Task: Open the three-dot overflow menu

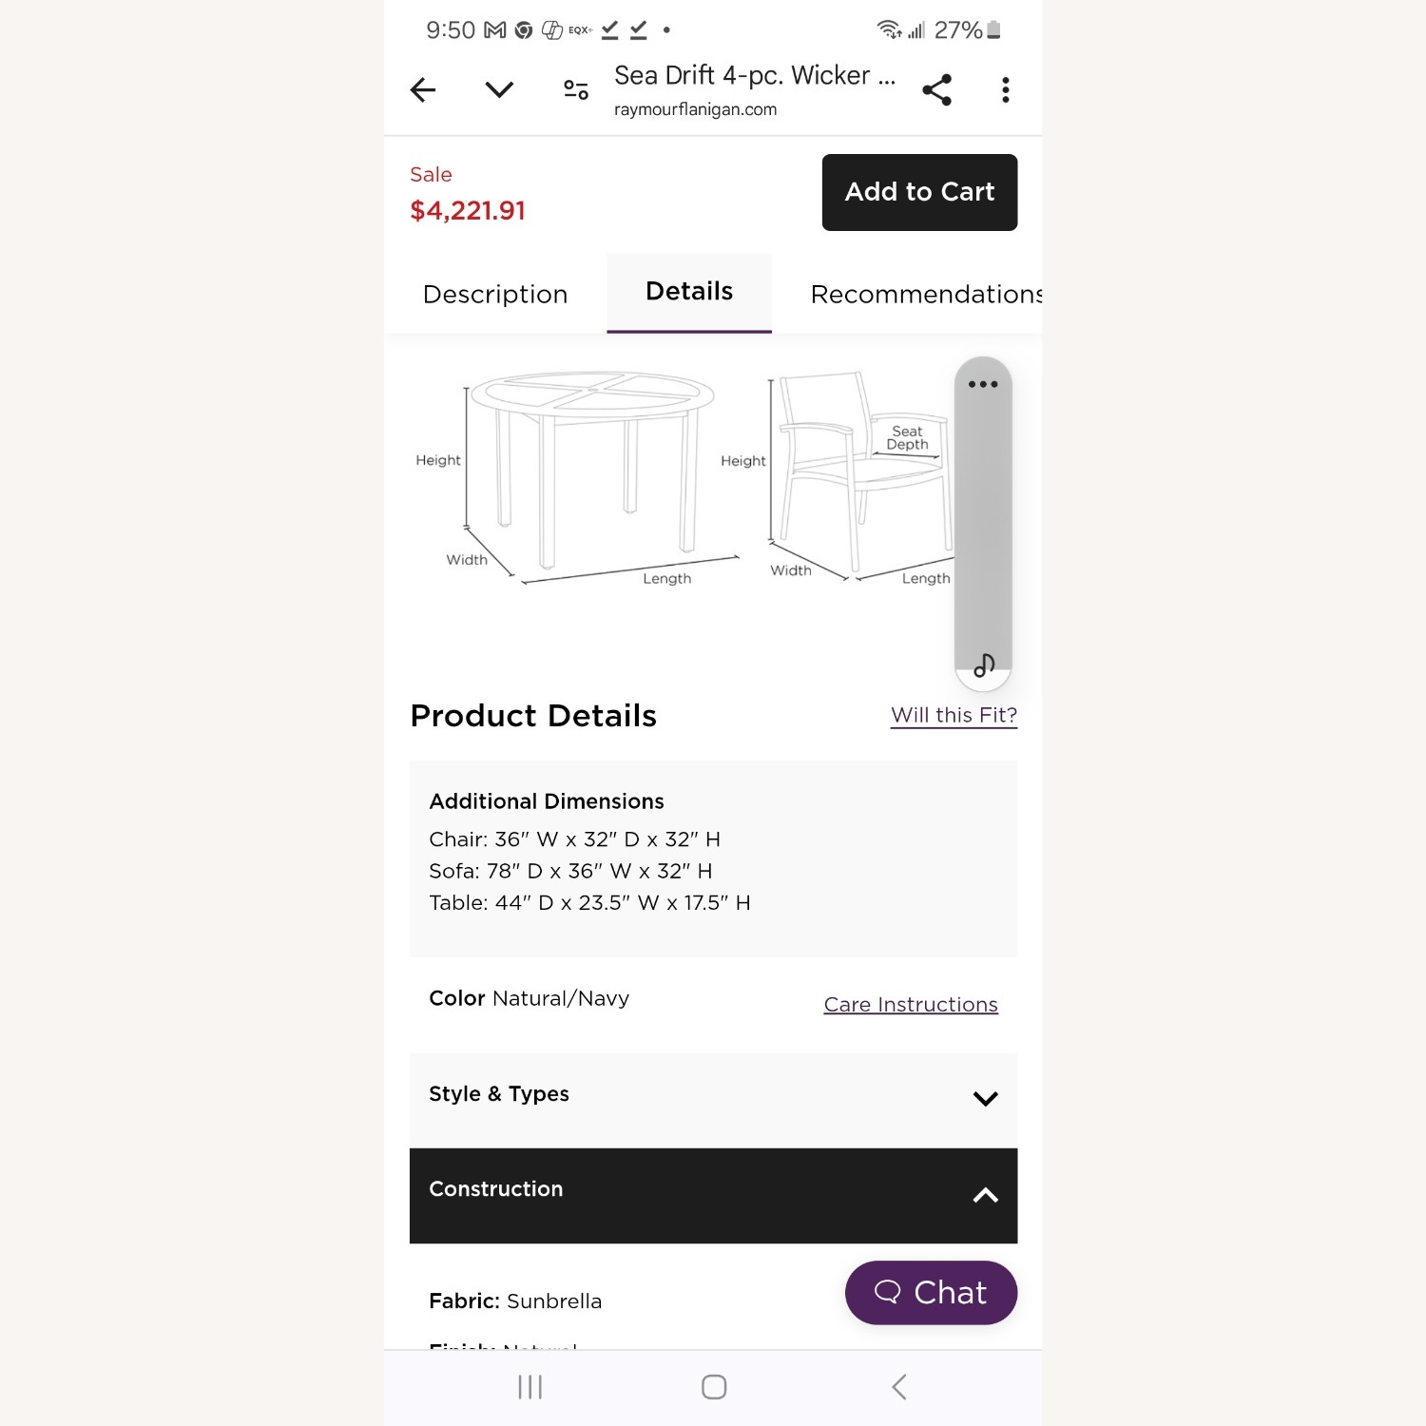Action: point(1005,90)
